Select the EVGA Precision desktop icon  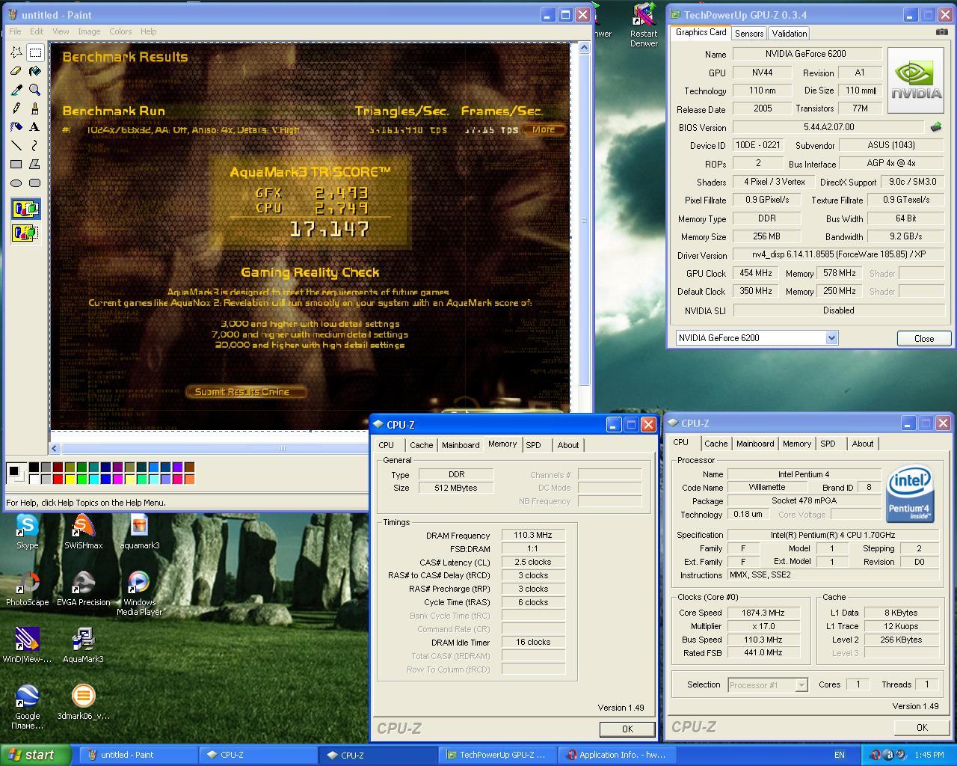pos(83,589)
